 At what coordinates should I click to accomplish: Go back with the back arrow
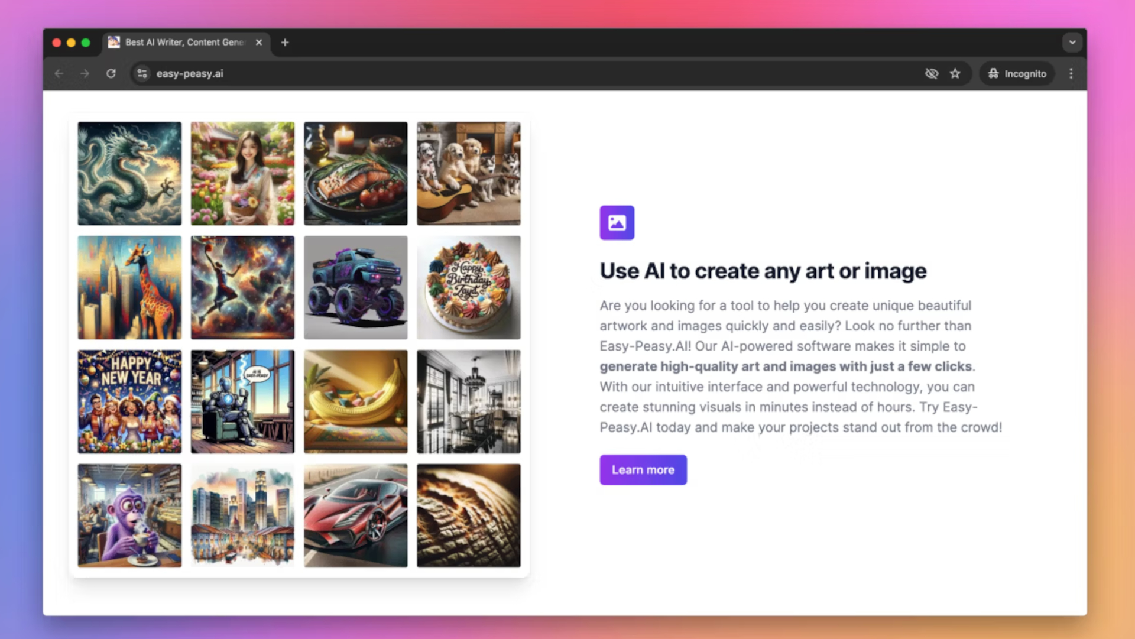point(59,74)
